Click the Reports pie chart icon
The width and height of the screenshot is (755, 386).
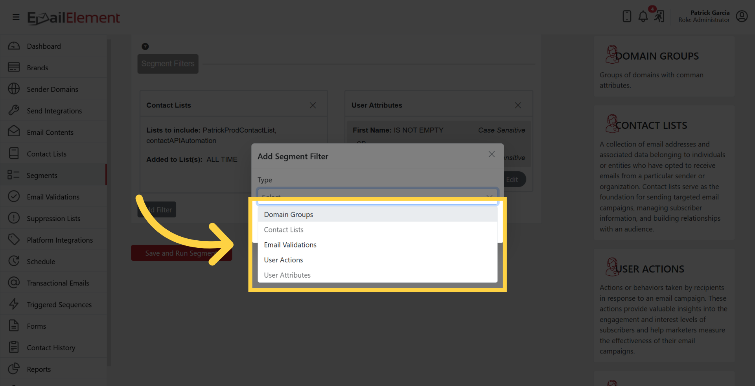pos(14,369)
